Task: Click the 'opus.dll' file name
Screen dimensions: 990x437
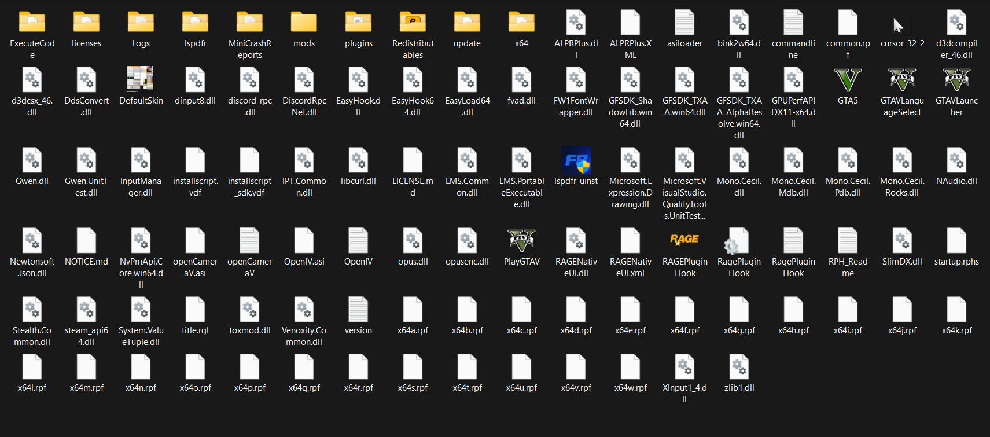Action: point(413,262)
